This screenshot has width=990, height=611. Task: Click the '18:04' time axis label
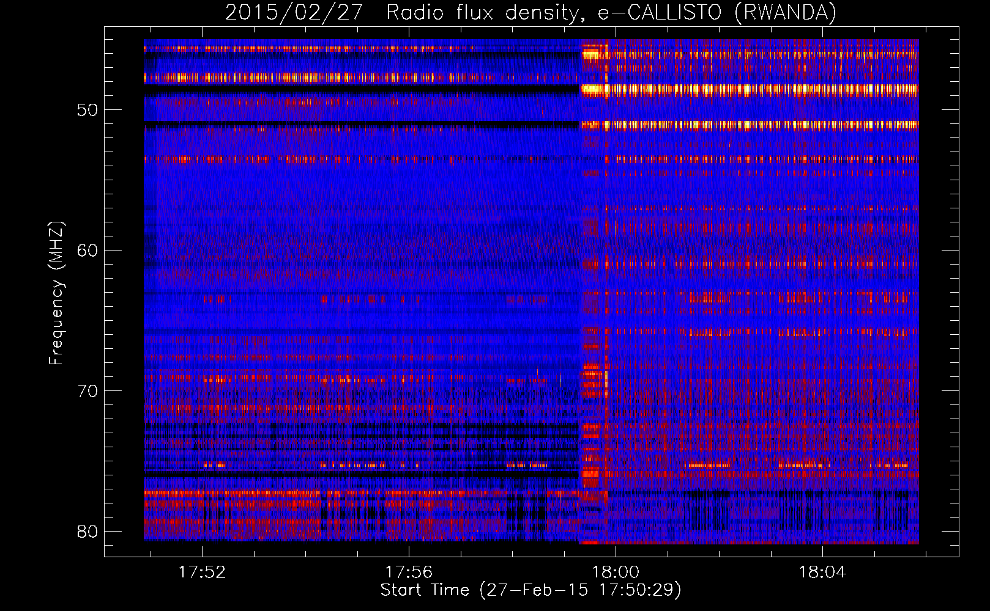tap(822, 572)
